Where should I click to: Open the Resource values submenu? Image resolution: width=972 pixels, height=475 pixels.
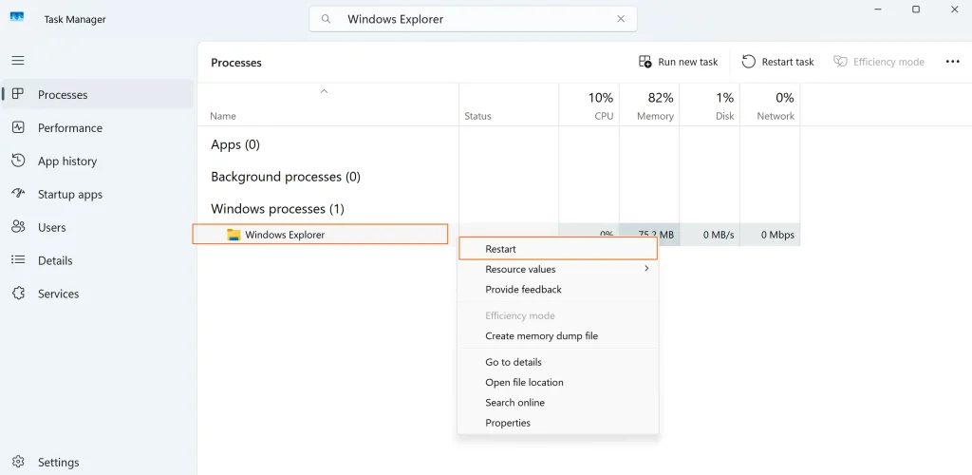coord(557,269)
